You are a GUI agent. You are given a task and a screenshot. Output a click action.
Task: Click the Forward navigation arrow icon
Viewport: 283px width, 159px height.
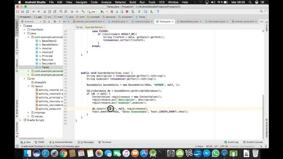(x=77, y=12)
